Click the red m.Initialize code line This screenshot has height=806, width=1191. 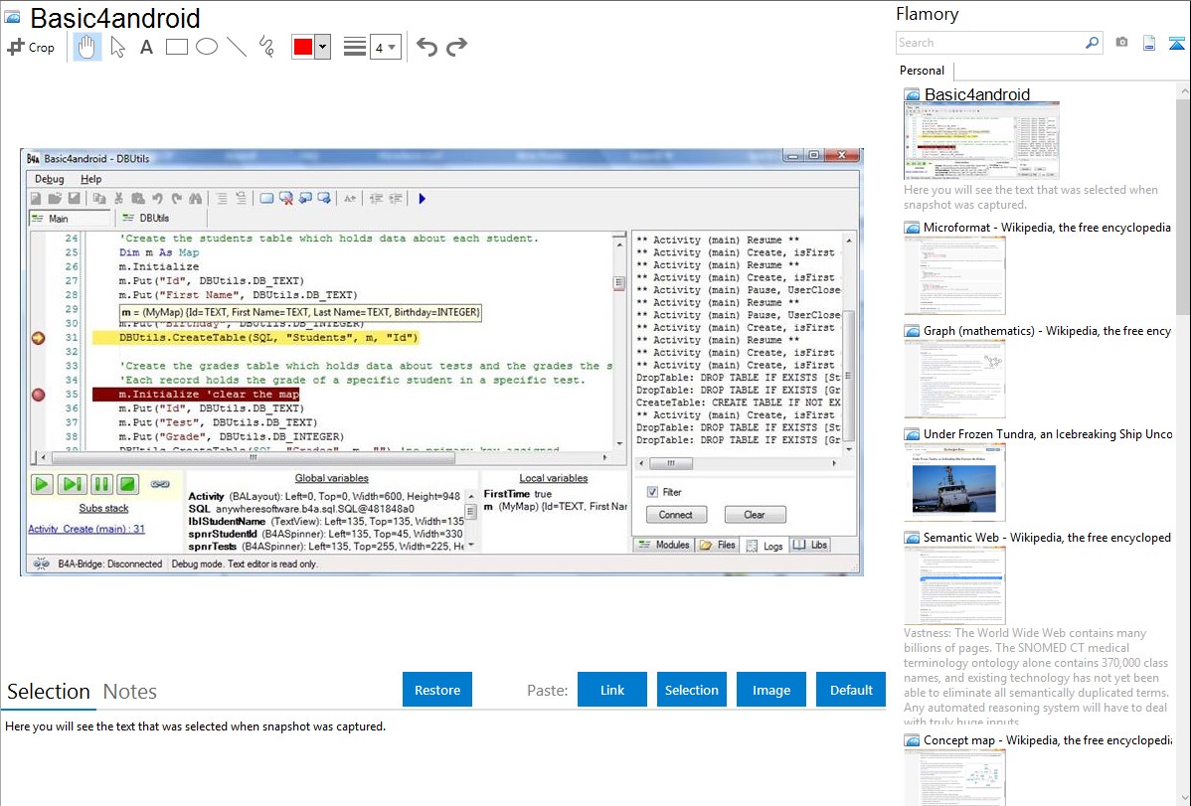click(196, 395)
